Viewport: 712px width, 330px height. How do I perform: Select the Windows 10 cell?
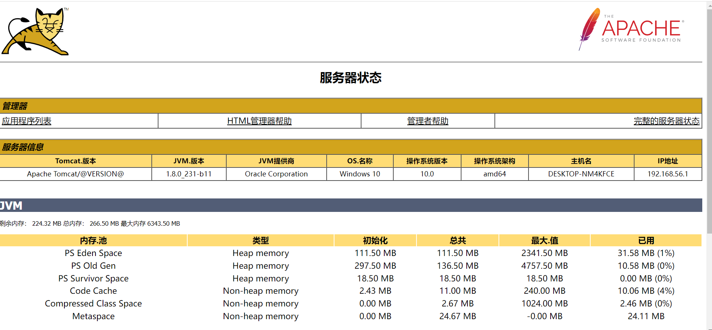coord(360,174)
